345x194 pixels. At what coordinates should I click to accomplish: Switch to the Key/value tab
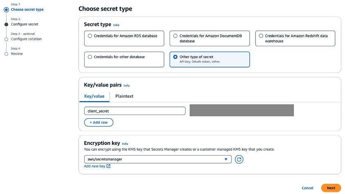coord(94,96)
